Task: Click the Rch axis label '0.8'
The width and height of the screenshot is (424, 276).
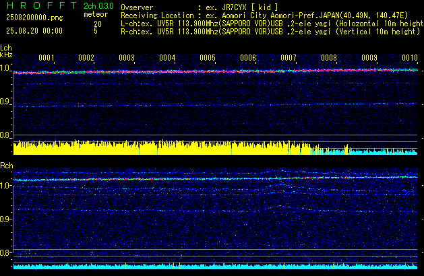Action: pos(5,253)
